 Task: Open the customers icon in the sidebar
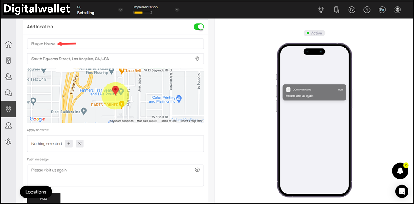click(x=8, y=76)
